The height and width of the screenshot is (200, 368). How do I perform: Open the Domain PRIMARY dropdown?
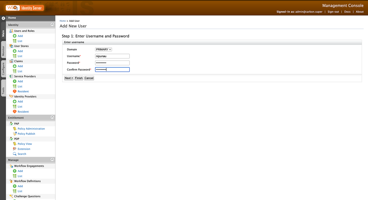[x=104, y=49]
